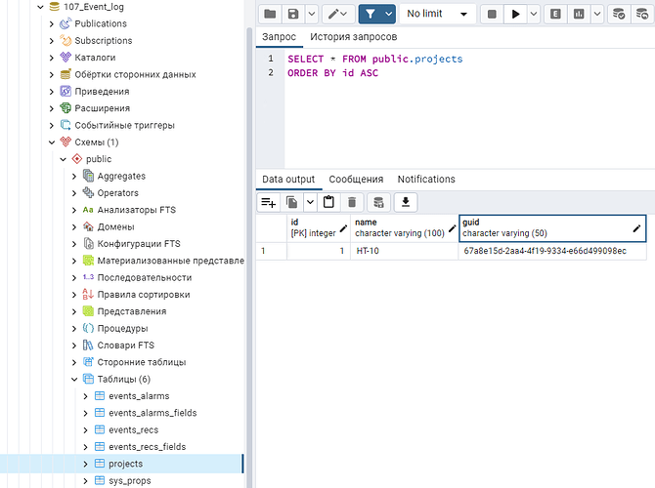Screen dimensions: 655x488
Task: Click the Paste rows clipboard icon
Action: [328, 202]
